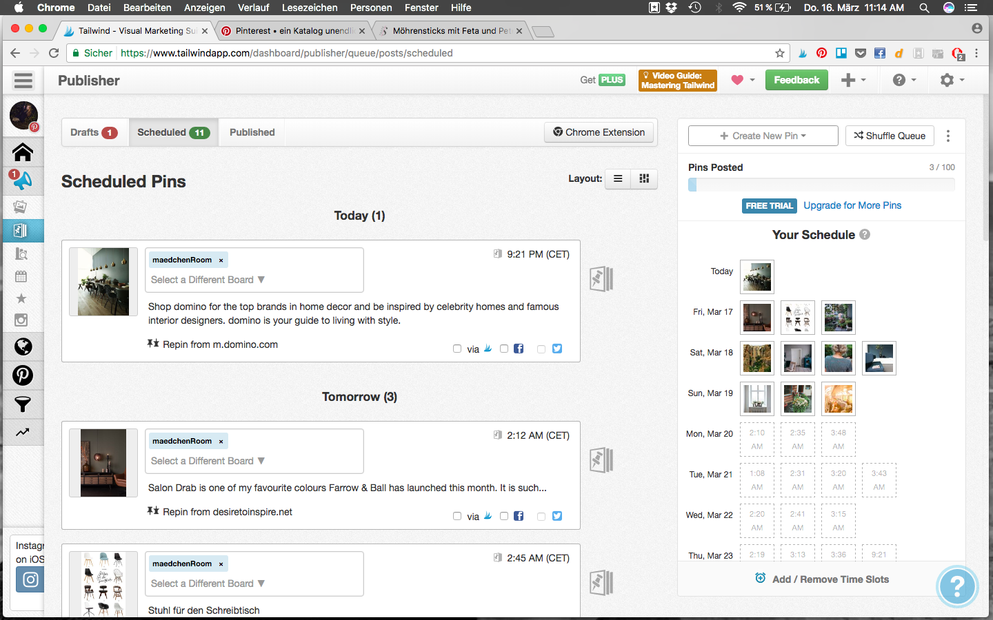Click the profile avatar in sidebar
993x620 pixels.
click(x=23, y=116)
